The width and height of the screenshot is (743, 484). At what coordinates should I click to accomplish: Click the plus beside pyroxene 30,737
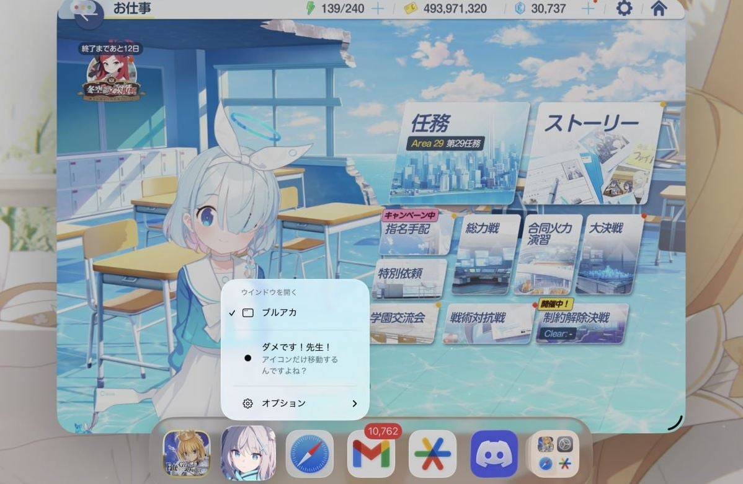(587, 9)
